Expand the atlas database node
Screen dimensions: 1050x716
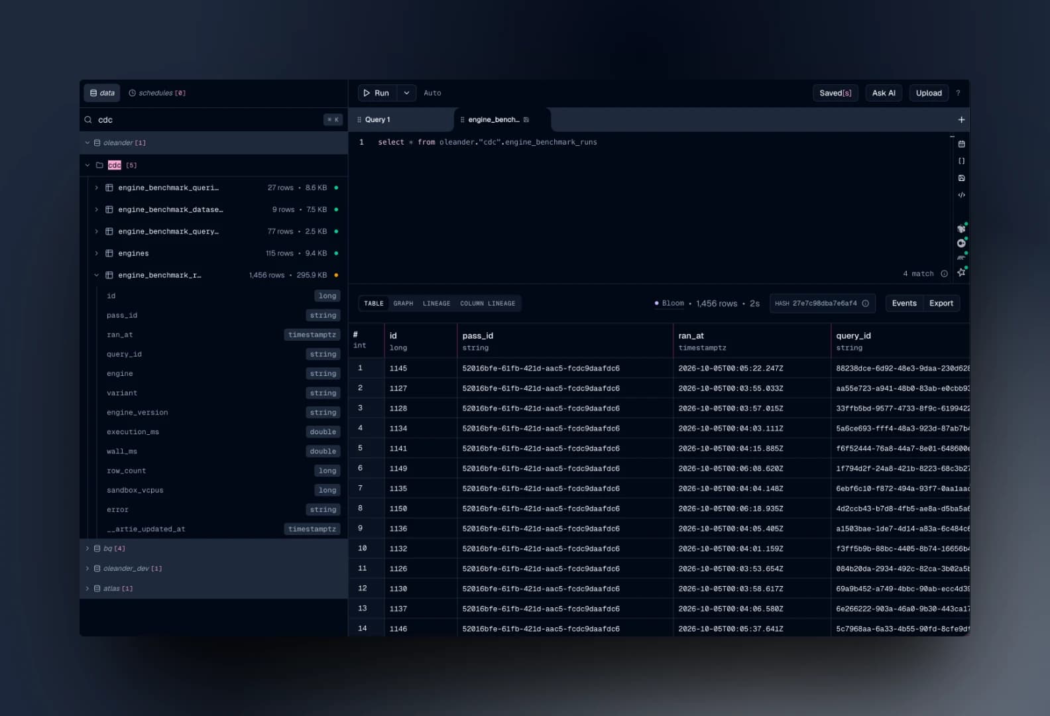click(x=87, y=588)
